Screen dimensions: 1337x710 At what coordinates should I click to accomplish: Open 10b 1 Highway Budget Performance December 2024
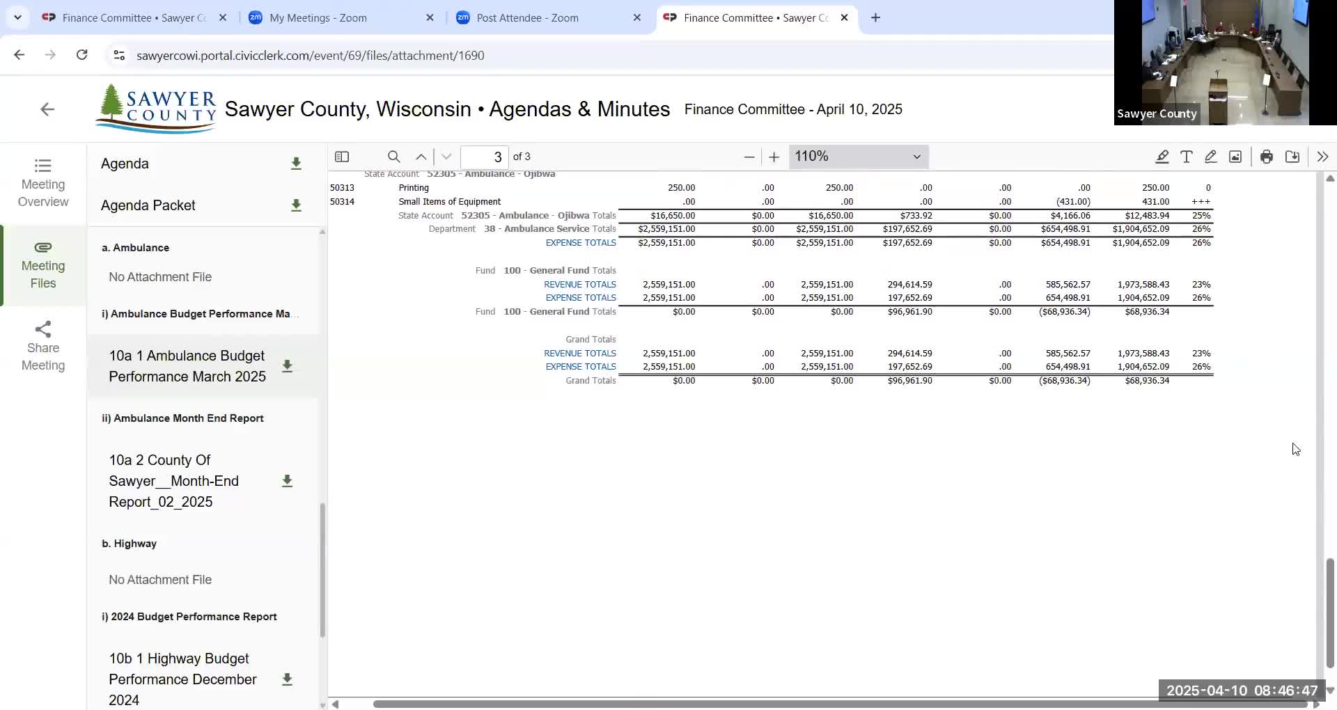point(182,679)
